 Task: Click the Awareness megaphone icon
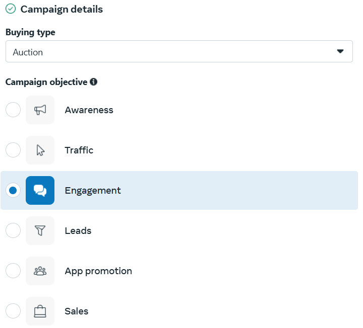tap(40, 110)
